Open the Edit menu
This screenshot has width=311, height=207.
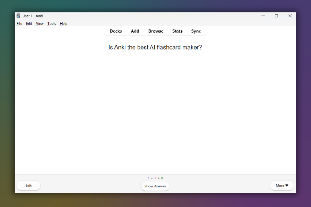[29, 23]
